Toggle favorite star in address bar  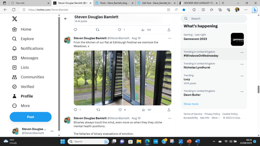(184, 10)
